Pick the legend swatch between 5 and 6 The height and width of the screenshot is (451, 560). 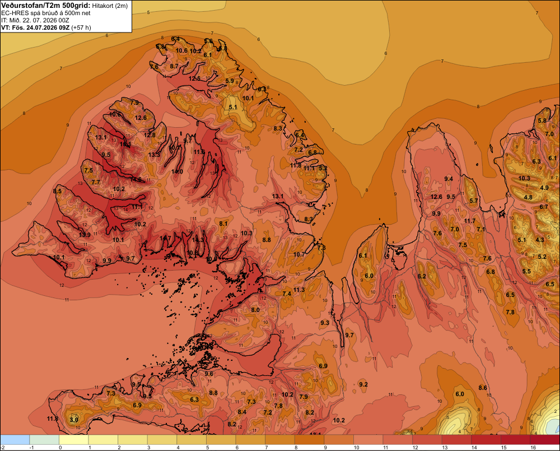tap(221, 440)
